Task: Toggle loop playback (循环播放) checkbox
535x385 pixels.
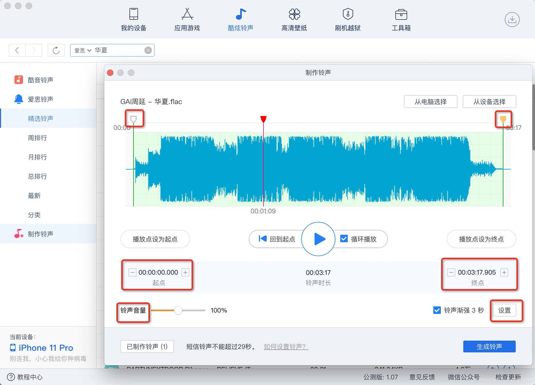Action: (344, 239)
